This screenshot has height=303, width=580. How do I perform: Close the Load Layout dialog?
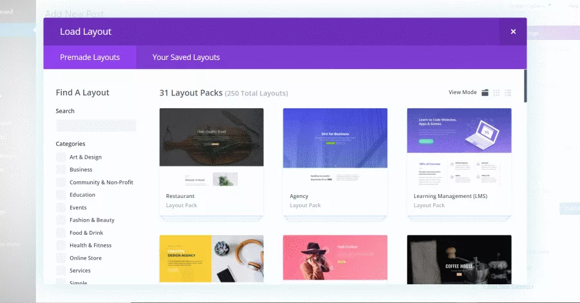click(x=513, y=32)
